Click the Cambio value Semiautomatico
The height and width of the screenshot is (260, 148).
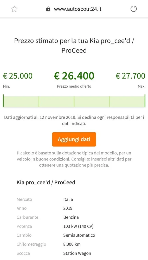(79, 235)
